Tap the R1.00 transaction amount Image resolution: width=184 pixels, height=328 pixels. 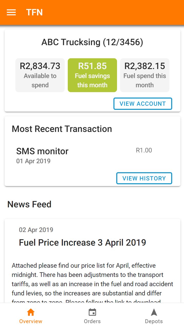point(144,150)
